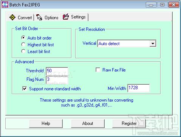The width and height of the screenshot is (181, 137).
Task: Click the Register button
Action: point(129,123)
